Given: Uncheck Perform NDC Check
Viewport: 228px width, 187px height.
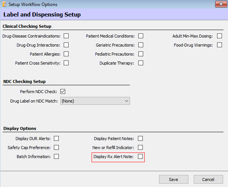Looking at the screenshot, I should pyautogui.click(x=63, y=92).
